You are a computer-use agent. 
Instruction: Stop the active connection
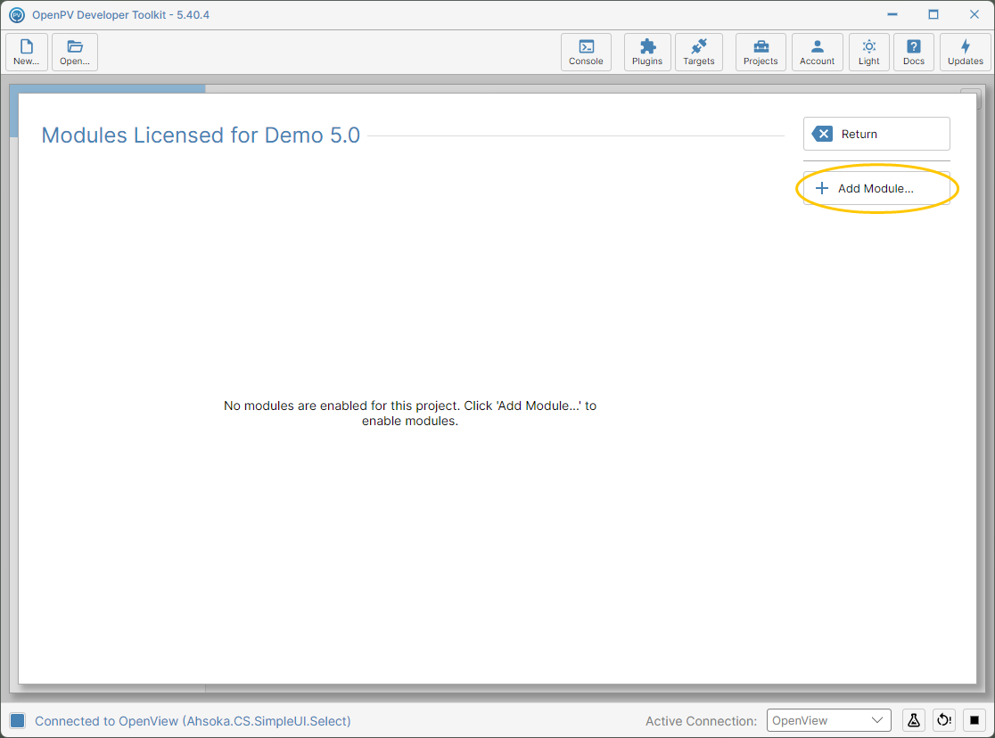pyautogui.click(x=974, y=720)
